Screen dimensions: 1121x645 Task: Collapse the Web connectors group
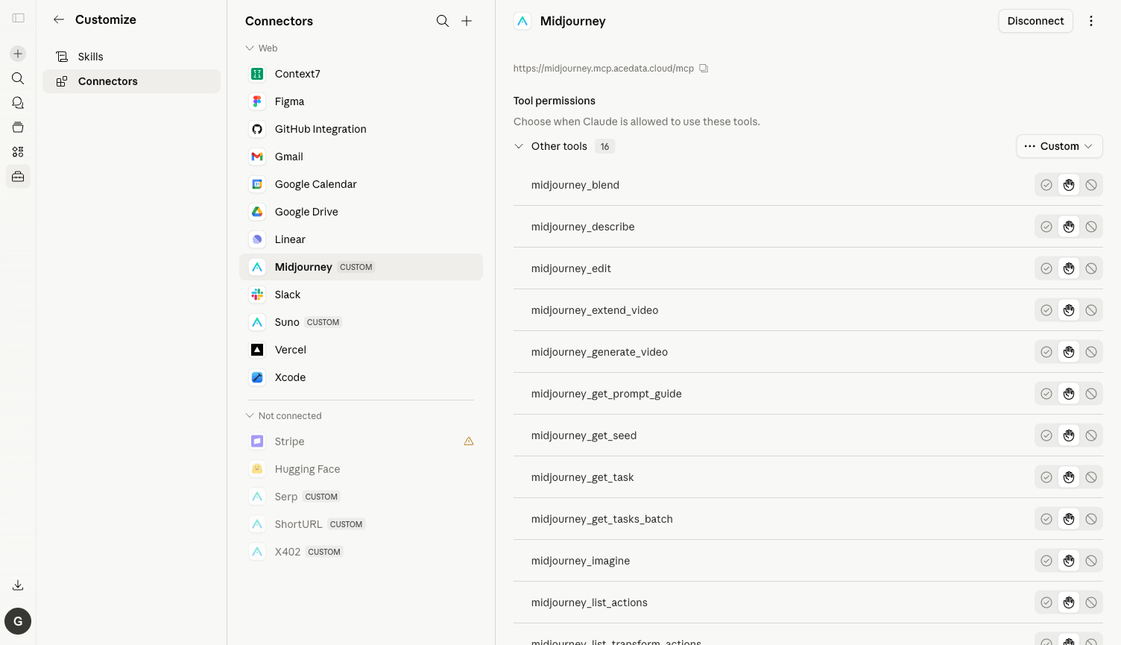click(262, 48)
